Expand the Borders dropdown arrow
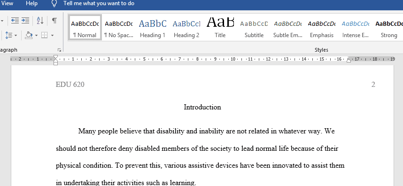Screen dimensions: 403x186 52,35
